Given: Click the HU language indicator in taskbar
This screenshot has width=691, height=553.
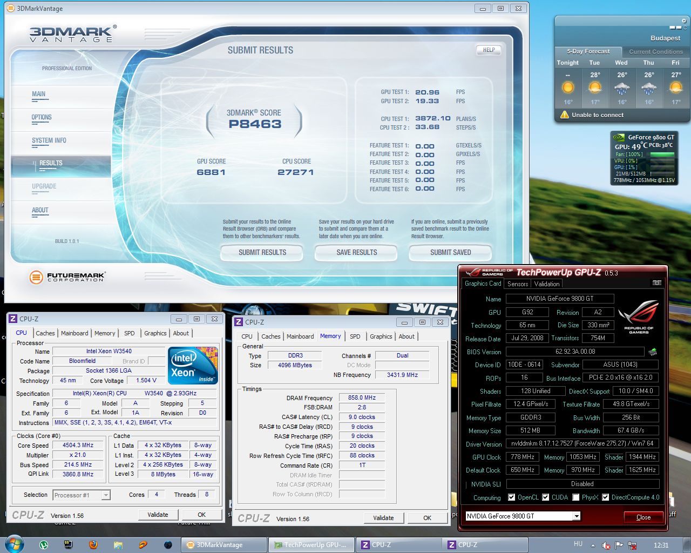Looking at the screenshot, I should (578, 544).
